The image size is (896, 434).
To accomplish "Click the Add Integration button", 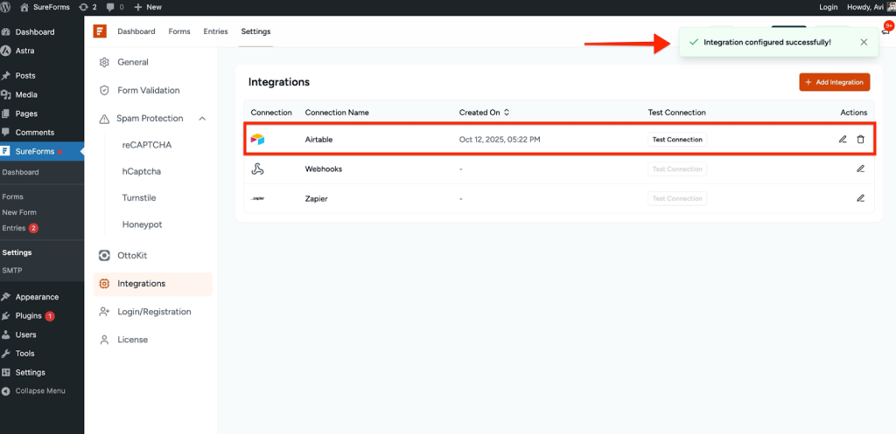I will 834,82.
